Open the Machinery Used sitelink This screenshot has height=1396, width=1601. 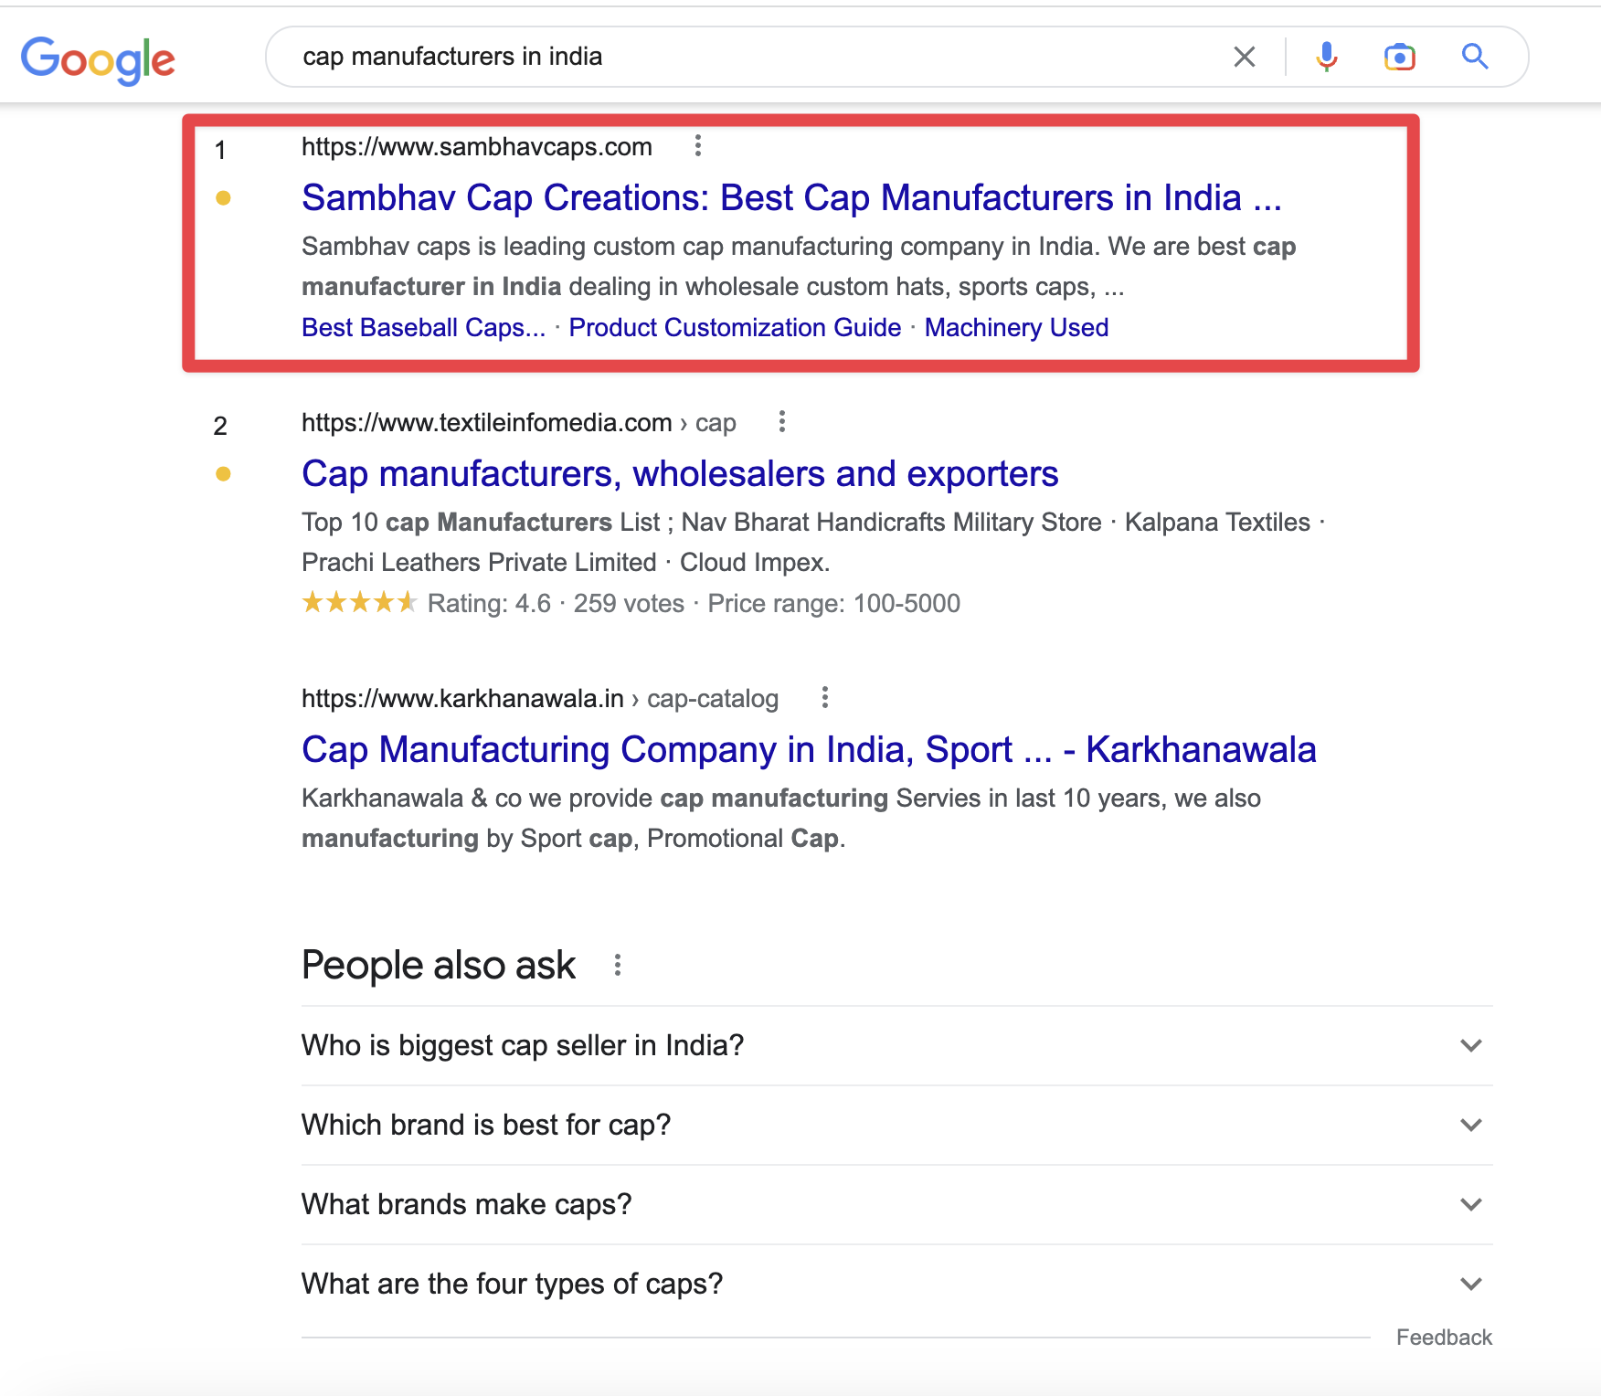(1016, 328)
